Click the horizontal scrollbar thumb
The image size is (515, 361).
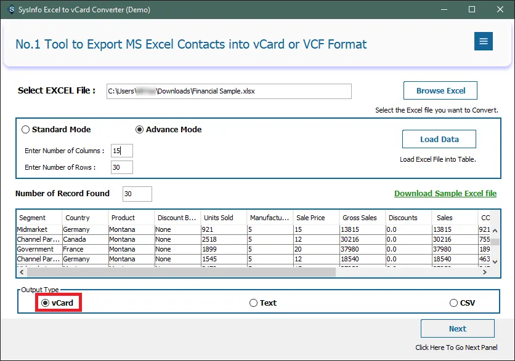pyautogui.click(x=181, y=272)
